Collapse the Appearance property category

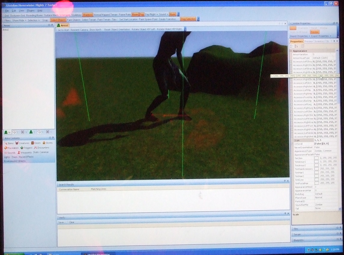pyautogui.click(x=291, y=51)
